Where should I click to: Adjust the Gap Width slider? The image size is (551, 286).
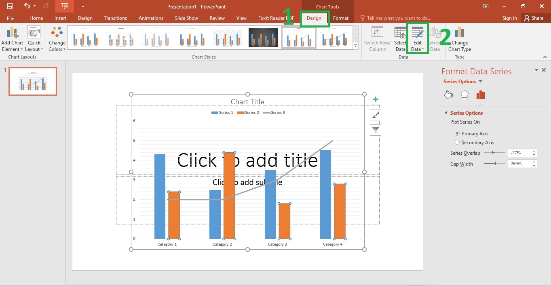tap(495, 164)
